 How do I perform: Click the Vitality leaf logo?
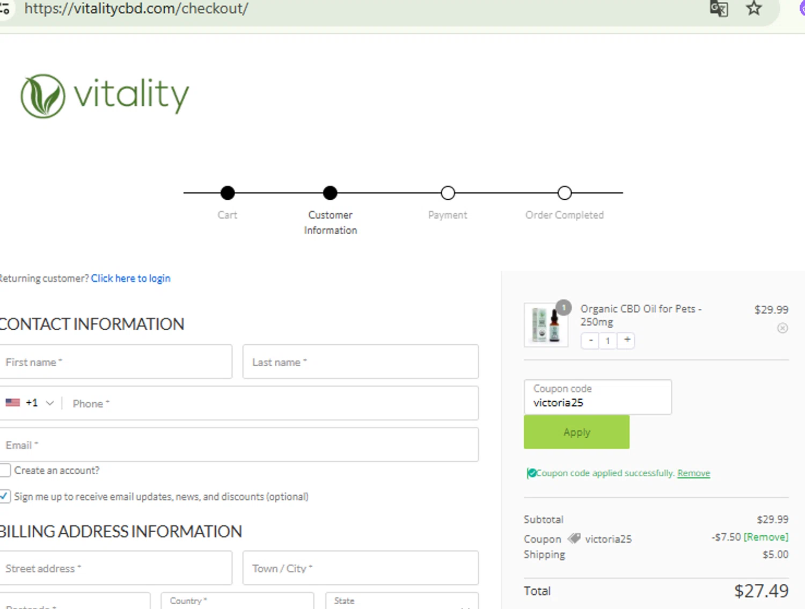tap(43, 96)
